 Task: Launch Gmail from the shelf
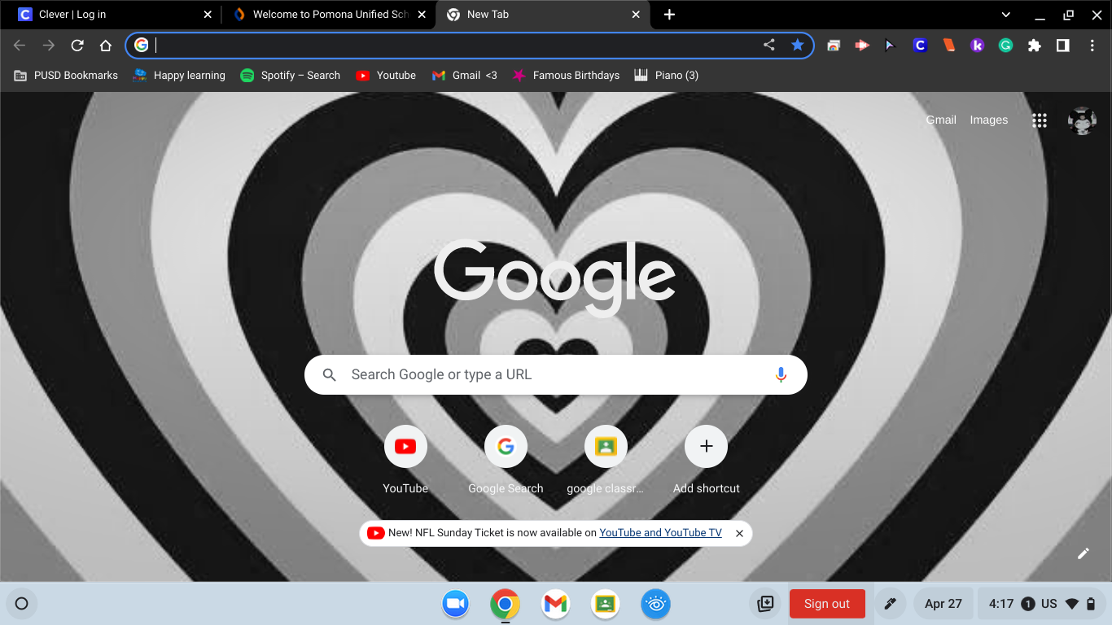555,604
